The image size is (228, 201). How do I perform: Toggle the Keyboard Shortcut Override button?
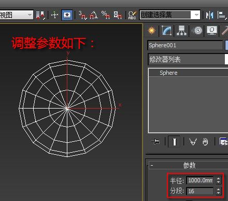click(x=67, y=15)
